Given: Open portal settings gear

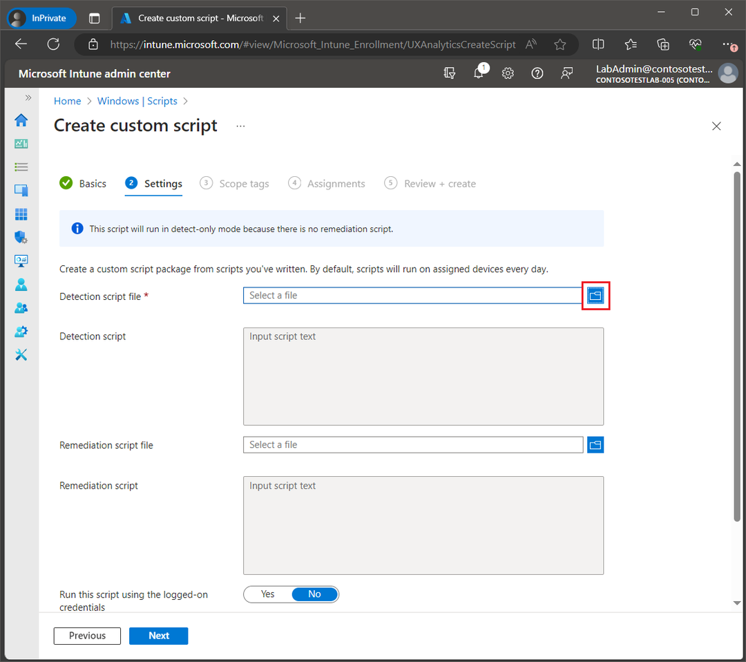Looking at the screenshot, I should tap(508, 73).
